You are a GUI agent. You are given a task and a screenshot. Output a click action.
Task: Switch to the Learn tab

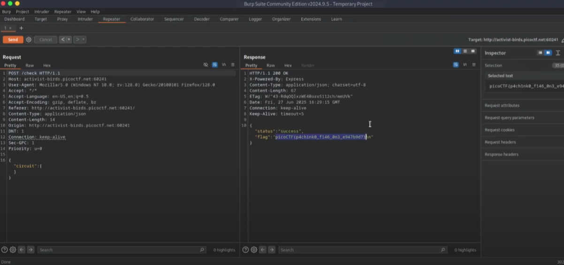(336, 19)
